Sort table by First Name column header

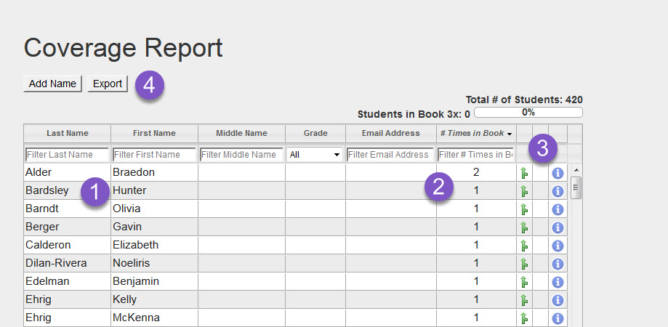pos(154,134)
